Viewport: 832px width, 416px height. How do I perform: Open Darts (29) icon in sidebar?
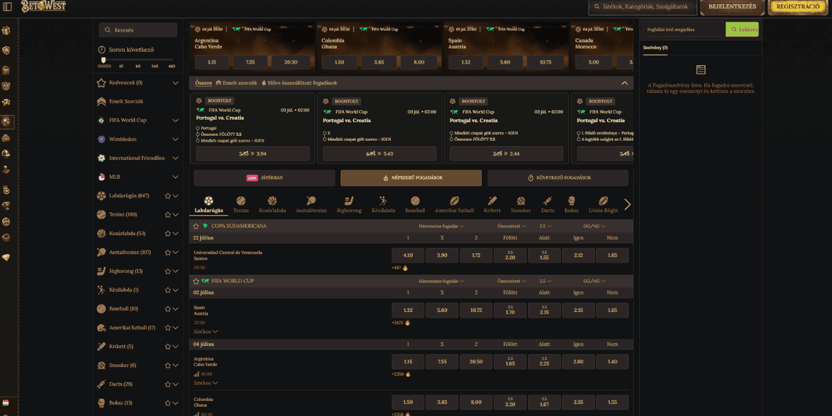pyautogui.click(x=102, y=384)
